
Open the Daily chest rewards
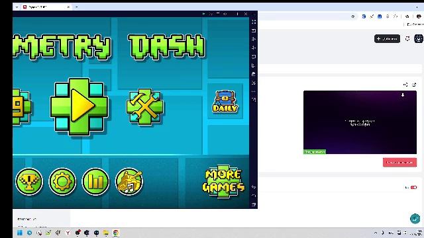225,101
